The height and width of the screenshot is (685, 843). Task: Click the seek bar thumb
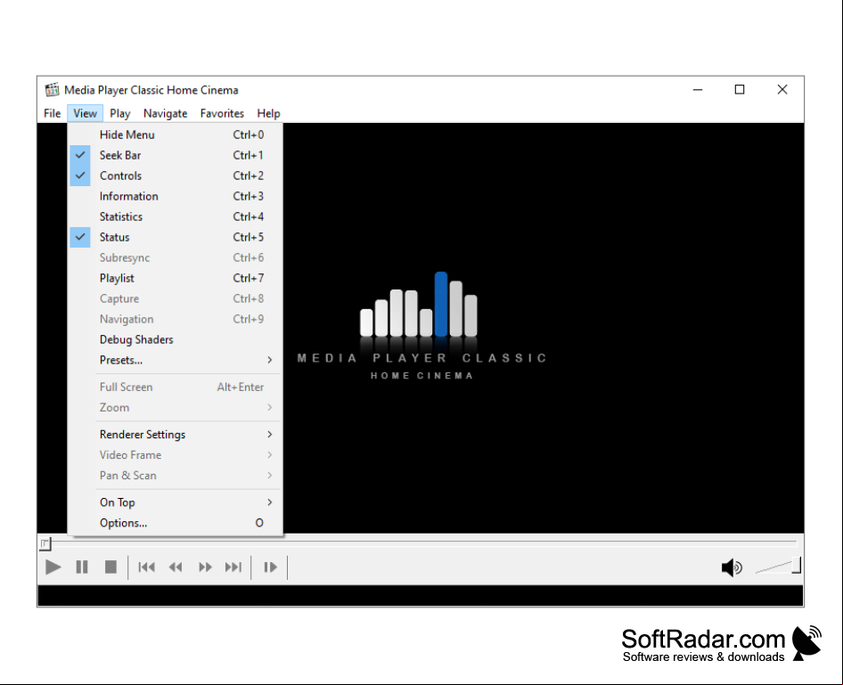45,543
